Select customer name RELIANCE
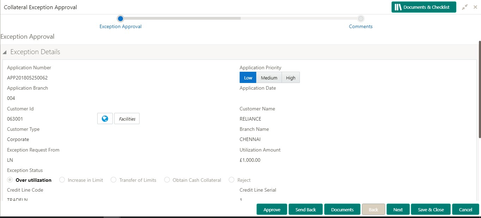 (251, 119)
